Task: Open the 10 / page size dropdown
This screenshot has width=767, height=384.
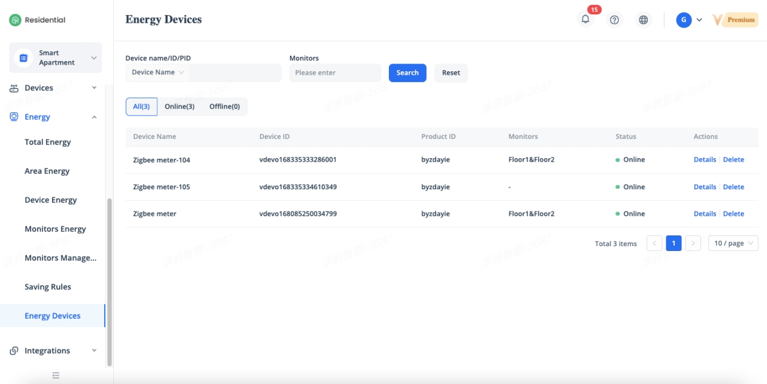Action: [x=733, y=243]
